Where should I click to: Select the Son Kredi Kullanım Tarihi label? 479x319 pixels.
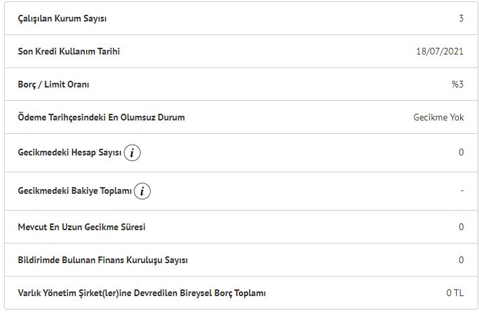click(69, 51)
